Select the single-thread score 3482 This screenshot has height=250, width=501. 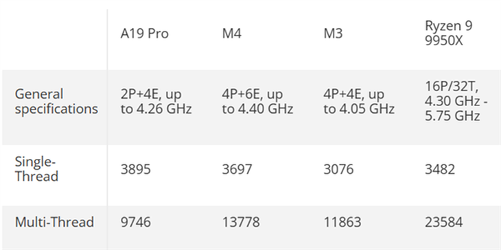tap(440, 169)
